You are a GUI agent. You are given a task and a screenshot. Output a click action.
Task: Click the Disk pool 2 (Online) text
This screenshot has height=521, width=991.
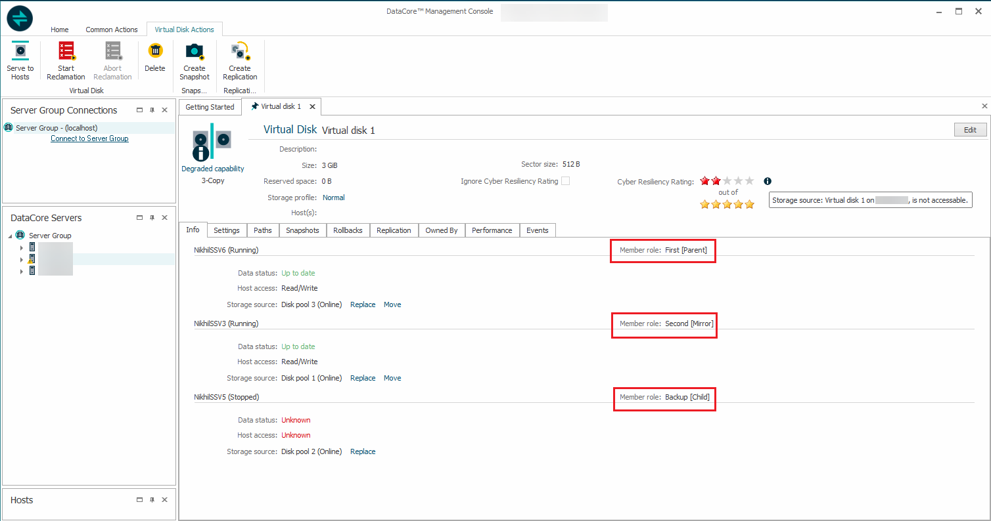coord(311,451)
